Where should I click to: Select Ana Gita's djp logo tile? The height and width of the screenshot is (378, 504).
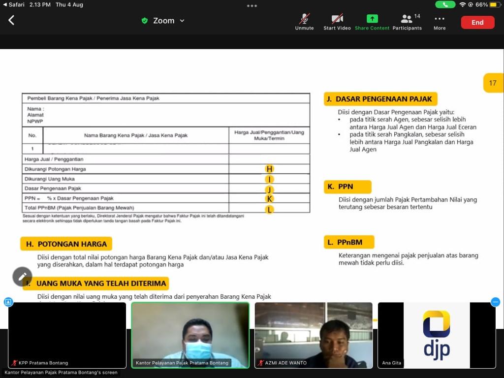click(x=437, y=335)
